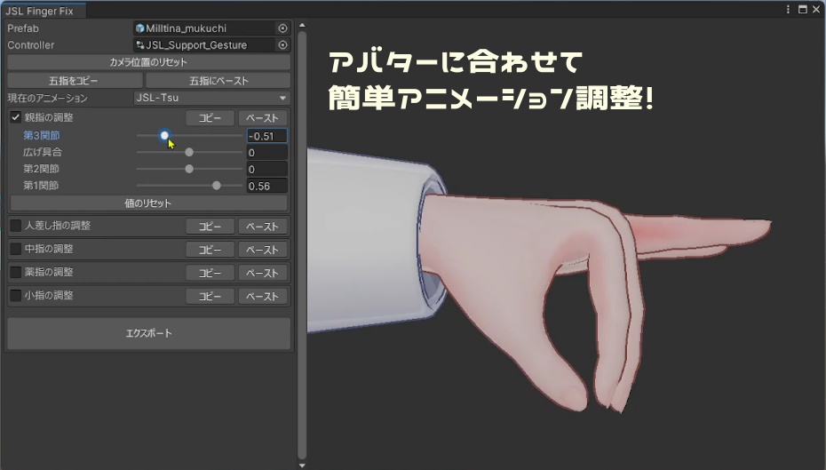Click the 第2関節 slider handle
This screenshot has height=470, width=826.
(189, 169)
